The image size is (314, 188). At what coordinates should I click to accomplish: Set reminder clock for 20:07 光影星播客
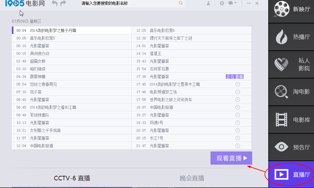[x=238, y=130]
